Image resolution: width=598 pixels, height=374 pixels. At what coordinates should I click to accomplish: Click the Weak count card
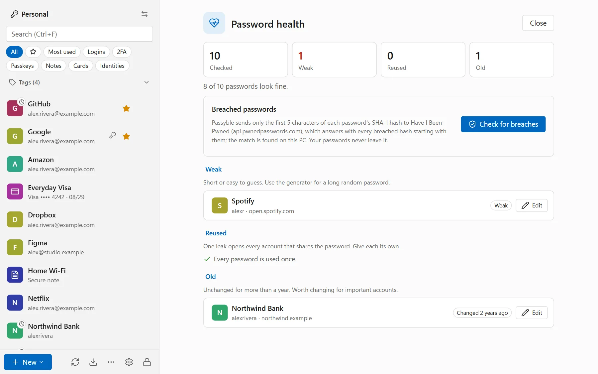coord(334,60)
